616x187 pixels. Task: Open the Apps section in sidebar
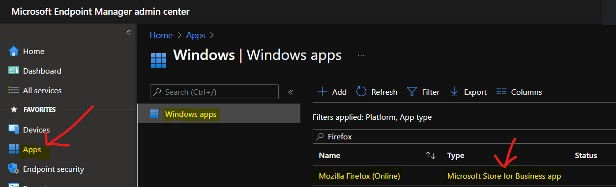point(26,149)
